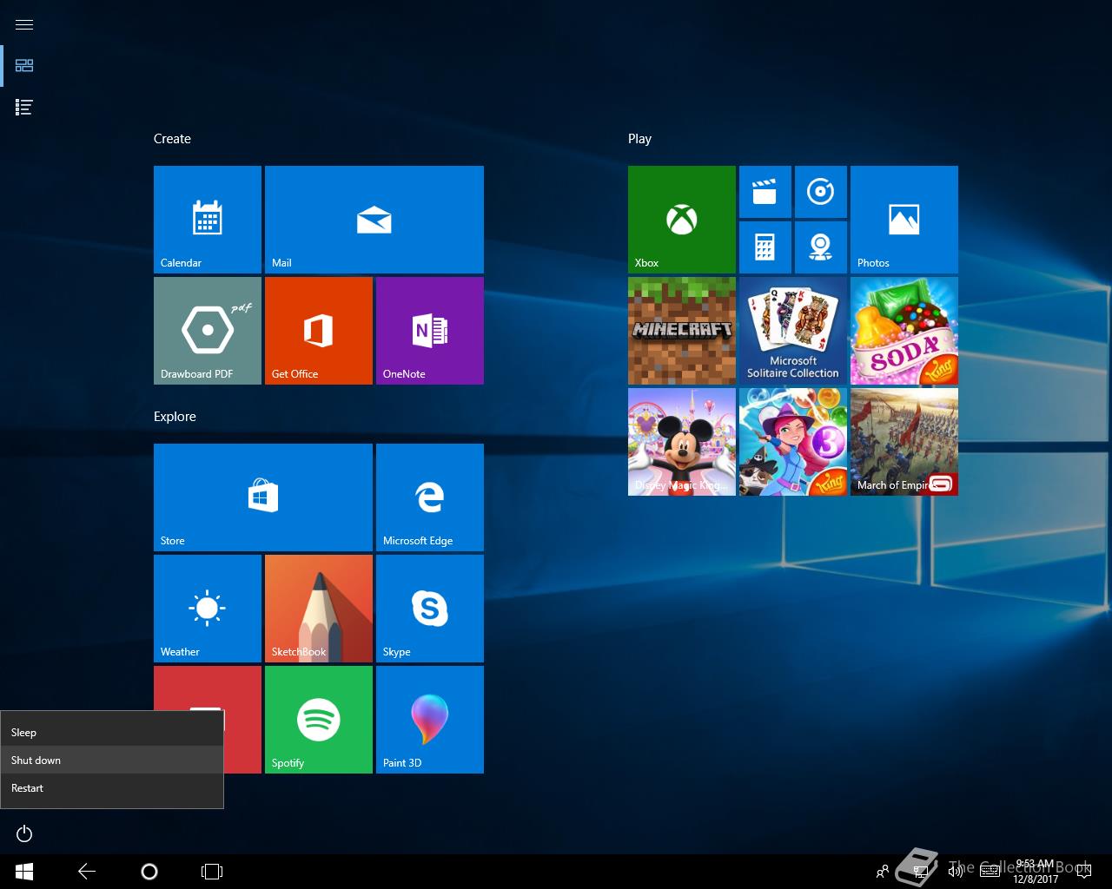Open the Camera small tile

(x=821, y=247)
